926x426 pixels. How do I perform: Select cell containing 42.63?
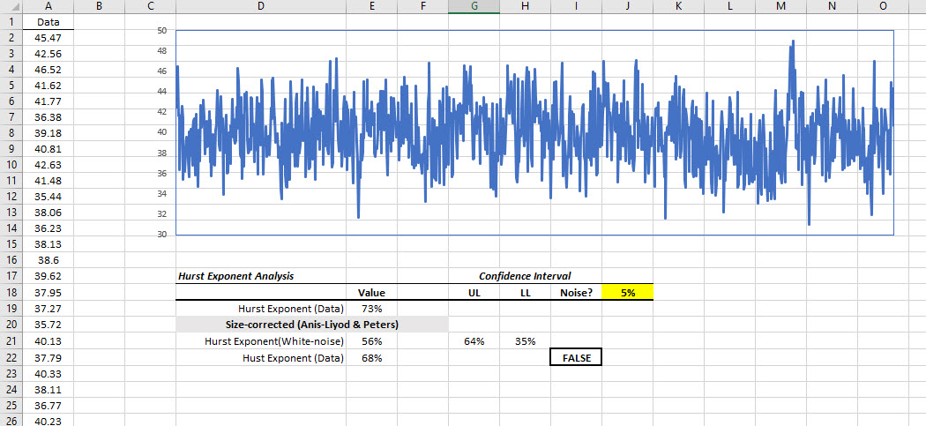point(48,164)
